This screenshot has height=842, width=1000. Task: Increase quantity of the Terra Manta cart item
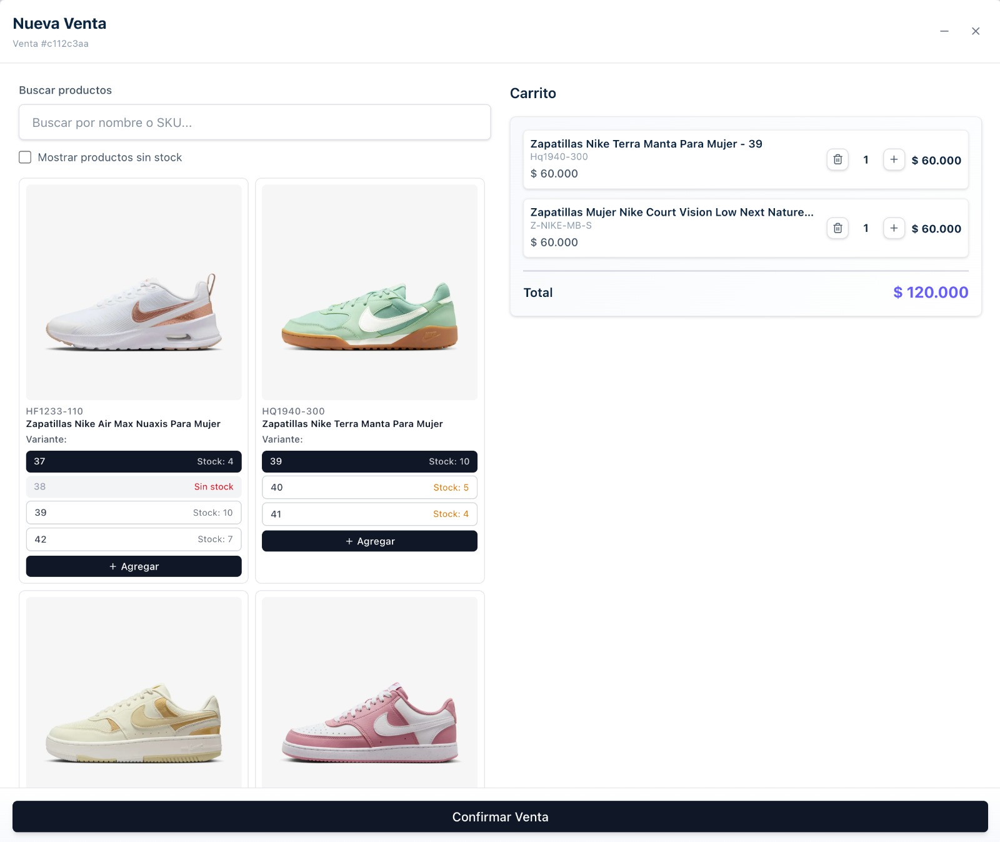[894, 159]
